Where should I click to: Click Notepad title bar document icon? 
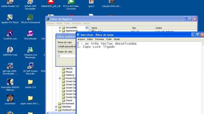click(78, 35)
